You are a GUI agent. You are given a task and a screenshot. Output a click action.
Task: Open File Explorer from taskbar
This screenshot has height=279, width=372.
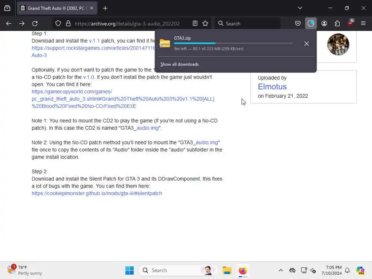click(227, 270)
